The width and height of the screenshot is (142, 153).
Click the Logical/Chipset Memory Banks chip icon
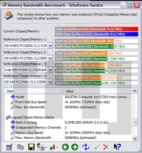pos(8,117)
